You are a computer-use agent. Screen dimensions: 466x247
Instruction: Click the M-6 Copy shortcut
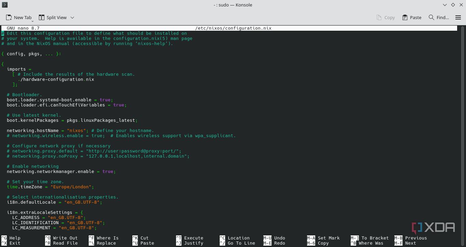pyautogui.click(x=318, y=243)
